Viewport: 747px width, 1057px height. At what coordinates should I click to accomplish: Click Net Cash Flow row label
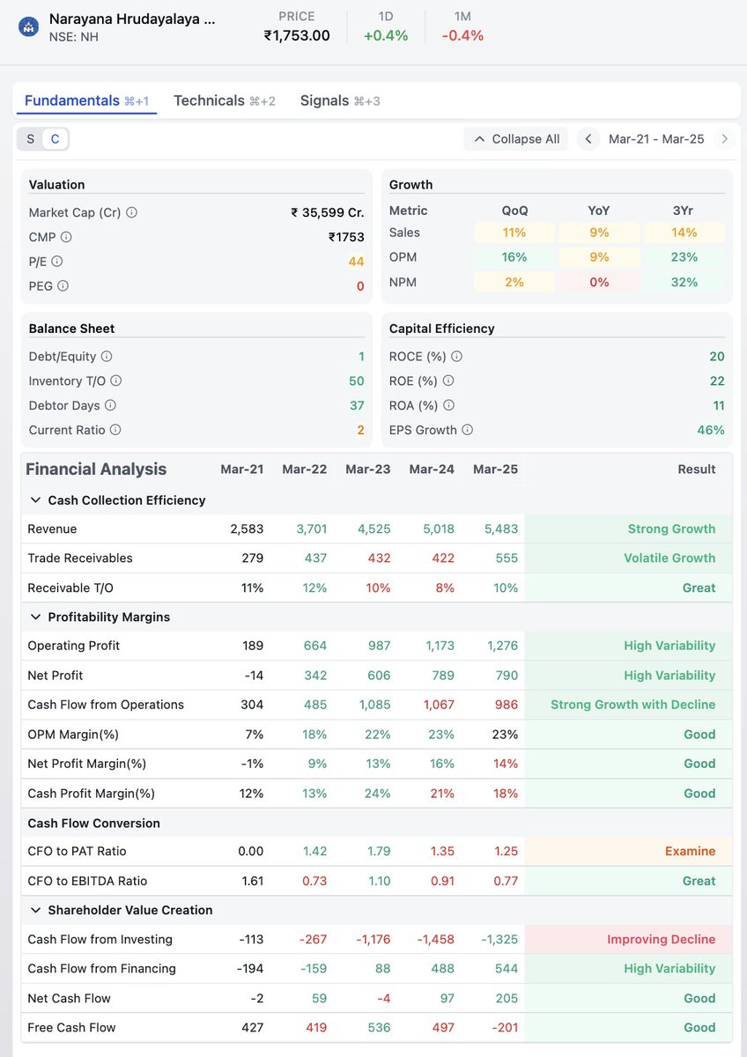point(70,999)
